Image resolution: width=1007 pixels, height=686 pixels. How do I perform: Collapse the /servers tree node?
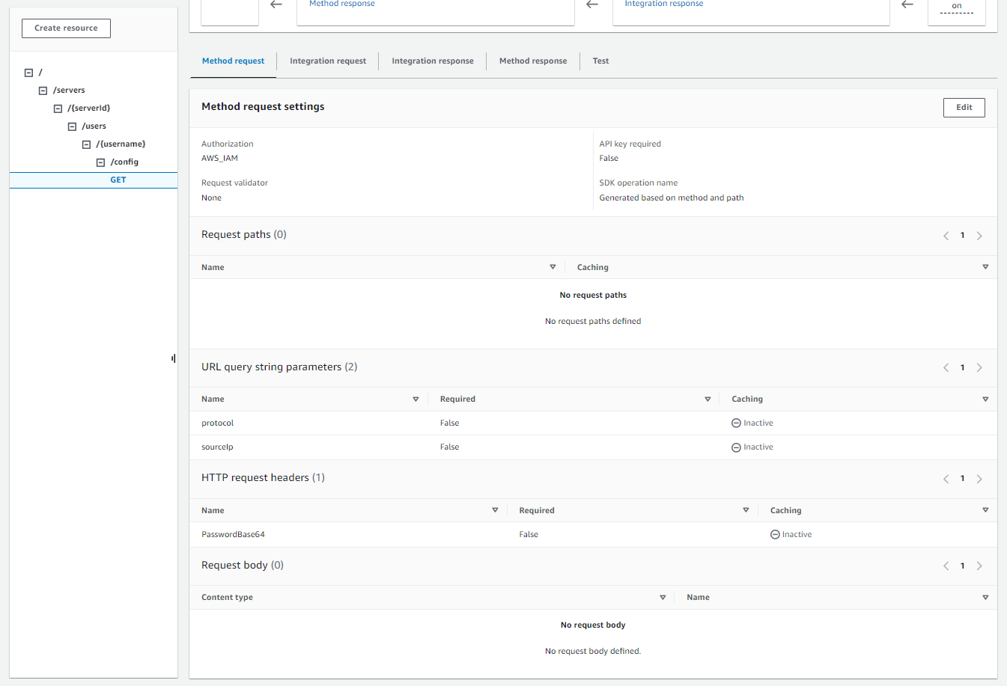pos(43,90)
